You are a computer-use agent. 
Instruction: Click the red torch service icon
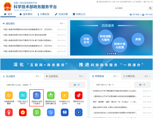click(9, 112)
